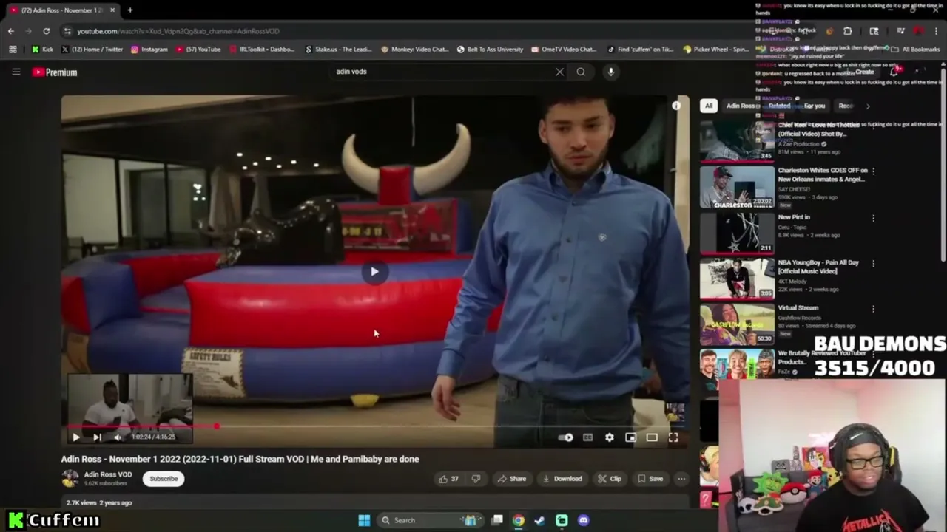
Task: Click the Download button under the video
Action: coord(562,479)
